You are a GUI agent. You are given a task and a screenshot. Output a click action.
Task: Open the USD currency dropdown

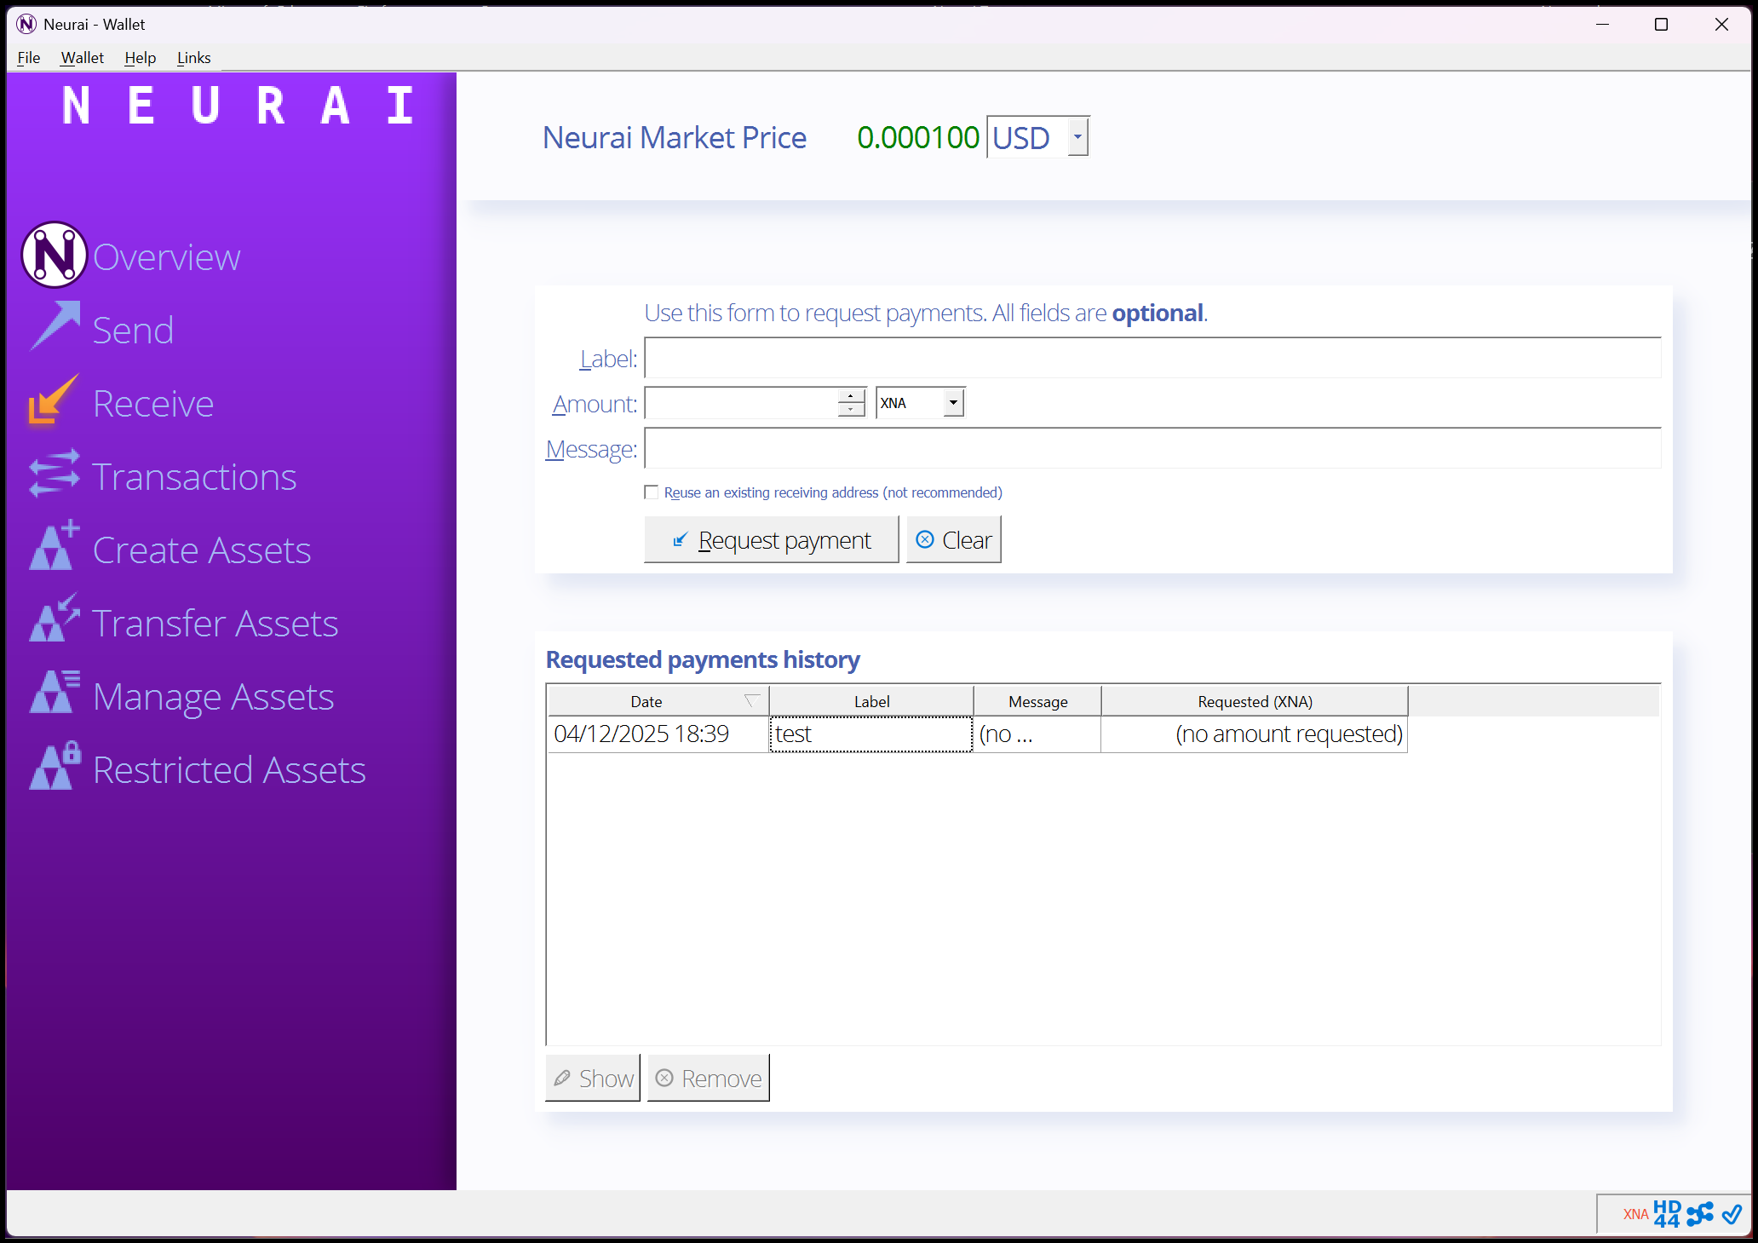tap(1077, 136)
